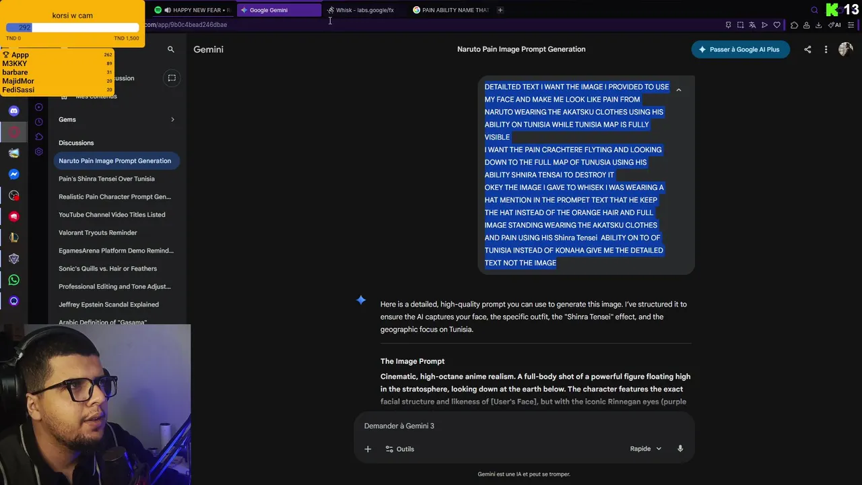Click the pin icon in address bar

(728, 25)
